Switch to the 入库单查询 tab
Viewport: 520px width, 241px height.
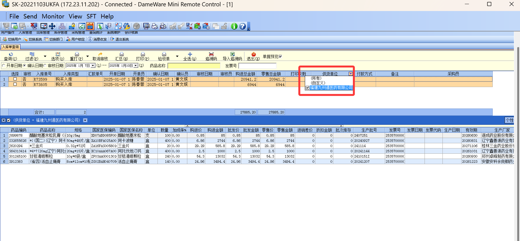tap(10, 47)
